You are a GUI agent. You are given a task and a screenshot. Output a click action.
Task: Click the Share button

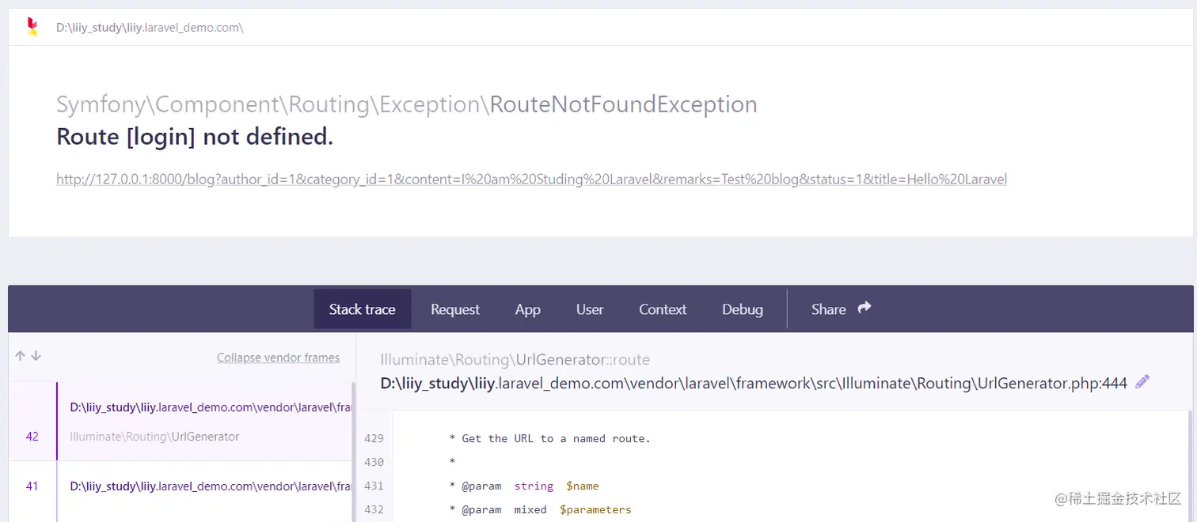(841, 309)
